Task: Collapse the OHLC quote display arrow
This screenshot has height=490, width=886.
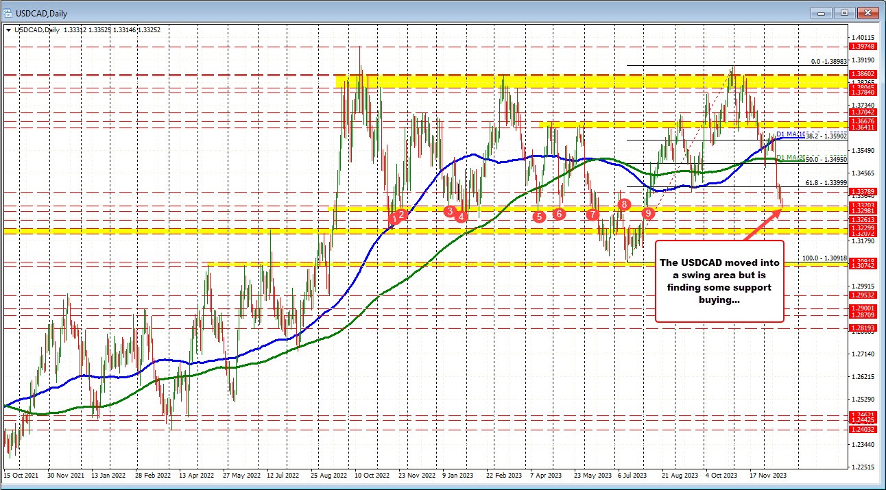Action: tap(10, 30)
